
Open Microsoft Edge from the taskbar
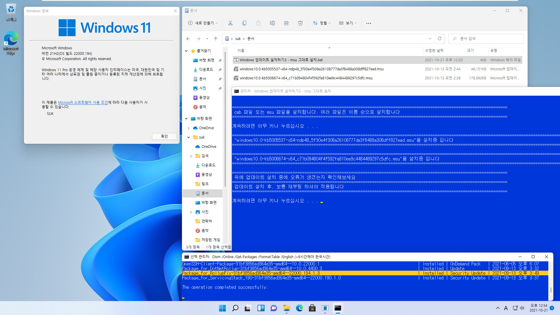pos(299,308)
